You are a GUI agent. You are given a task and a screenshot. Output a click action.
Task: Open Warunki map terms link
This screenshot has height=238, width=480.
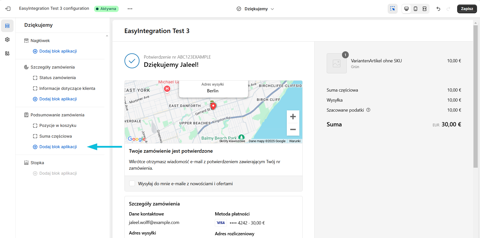pos(295,141)
